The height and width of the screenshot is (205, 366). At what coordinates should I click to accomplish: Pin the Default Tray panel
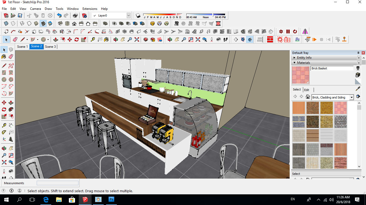tap(358, 53)
